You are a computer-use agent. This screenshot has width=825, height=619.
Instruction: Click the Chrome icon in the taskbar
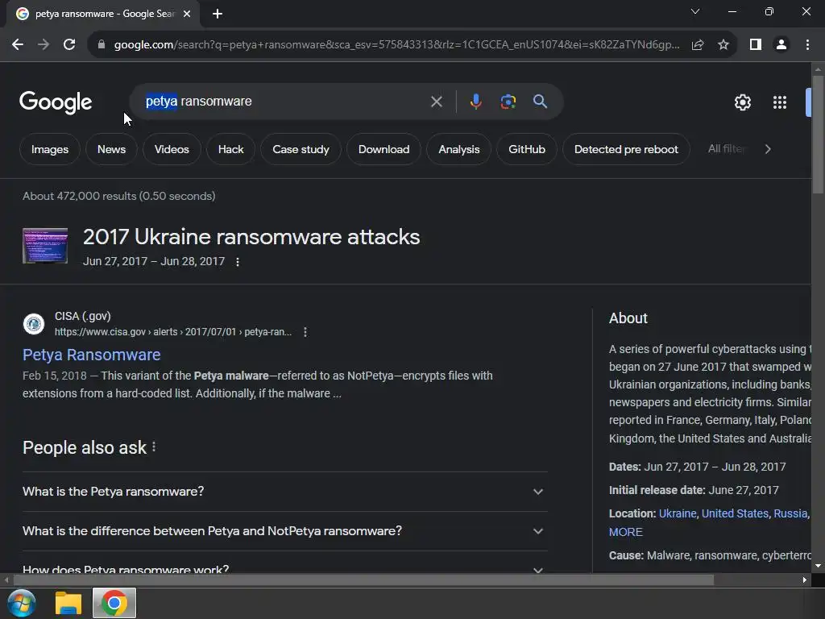pyautogui.click(x=114, y=603)
